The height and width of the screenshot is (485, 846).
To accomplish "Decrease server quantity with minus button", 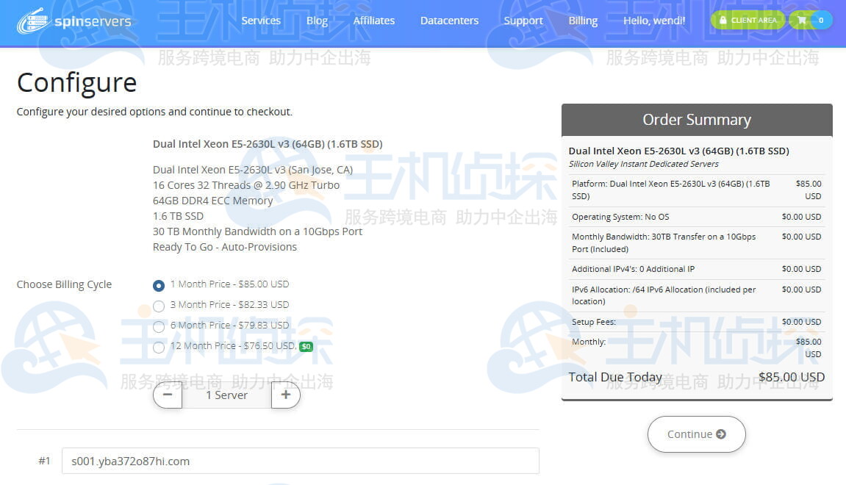I will click(x=168, y=395).
